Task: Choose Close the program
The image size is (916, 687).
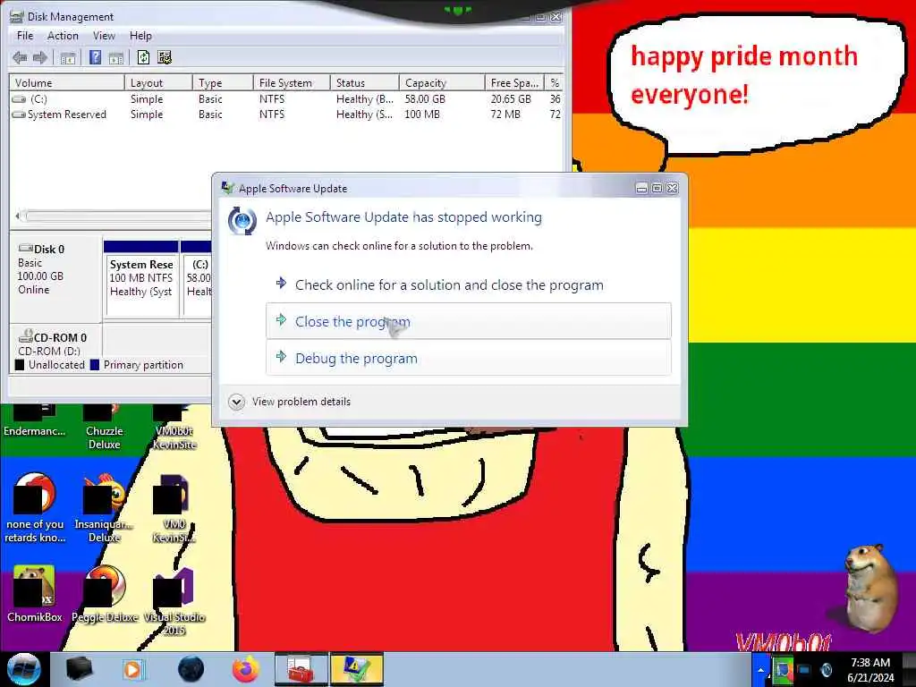Action: 469,321
